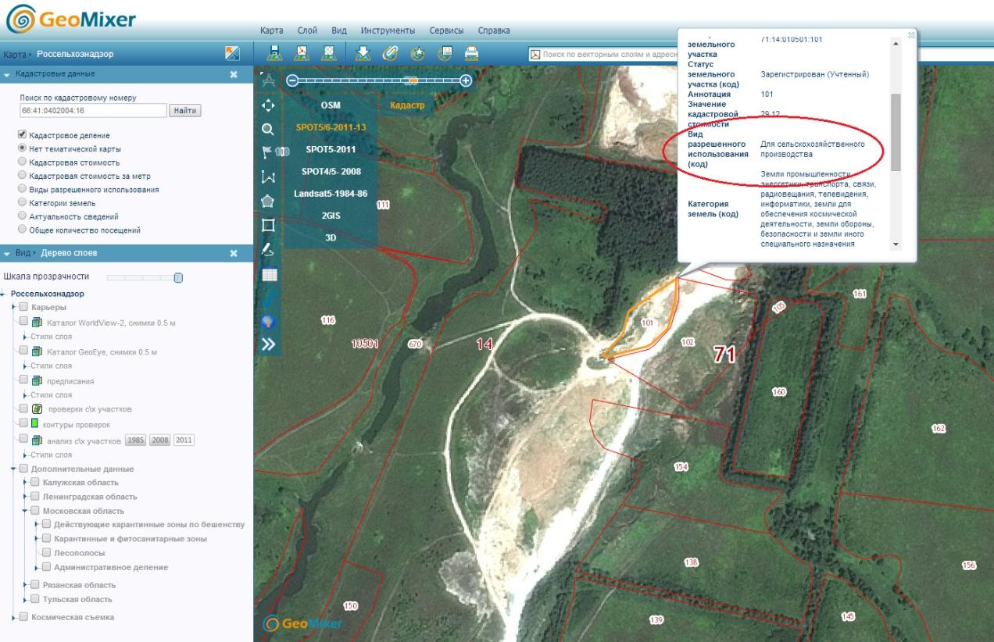
Task: Select the Кадастровая стоимость radio button
Action: click(23, 162)
